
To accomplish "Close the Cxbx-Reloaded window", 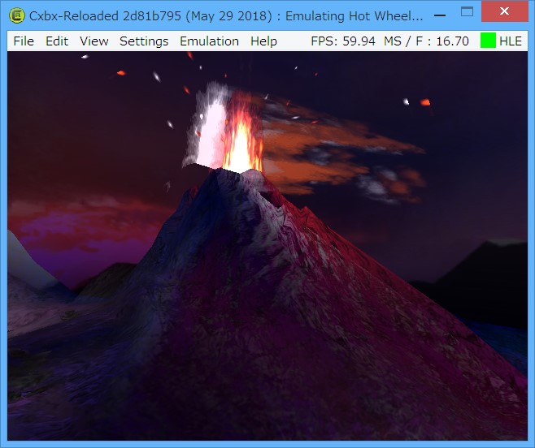I will (x=504, y=11).
